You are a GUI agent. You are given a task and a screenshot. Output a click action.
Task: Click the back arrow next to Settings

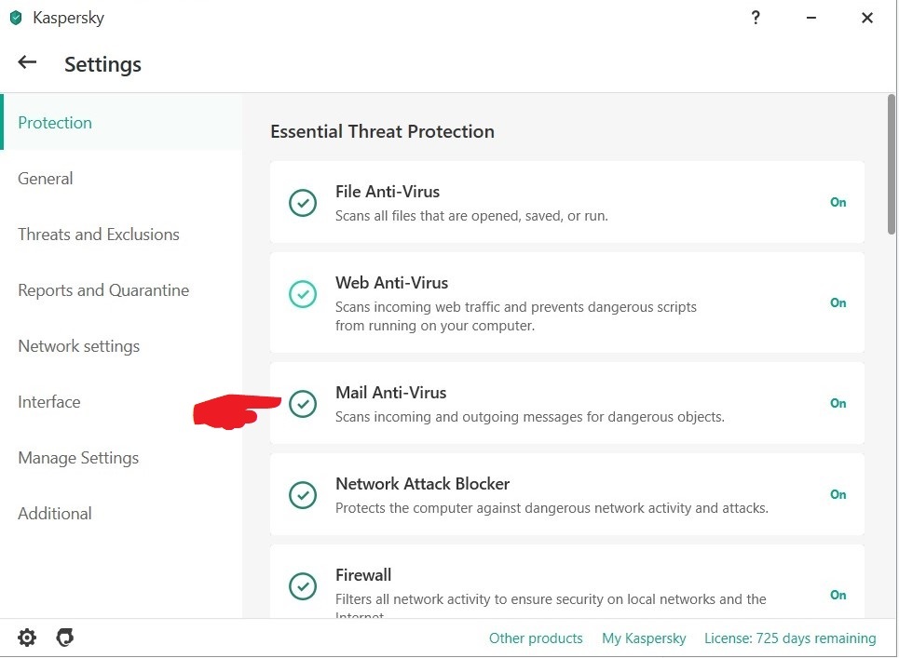[x=27, y=62]
